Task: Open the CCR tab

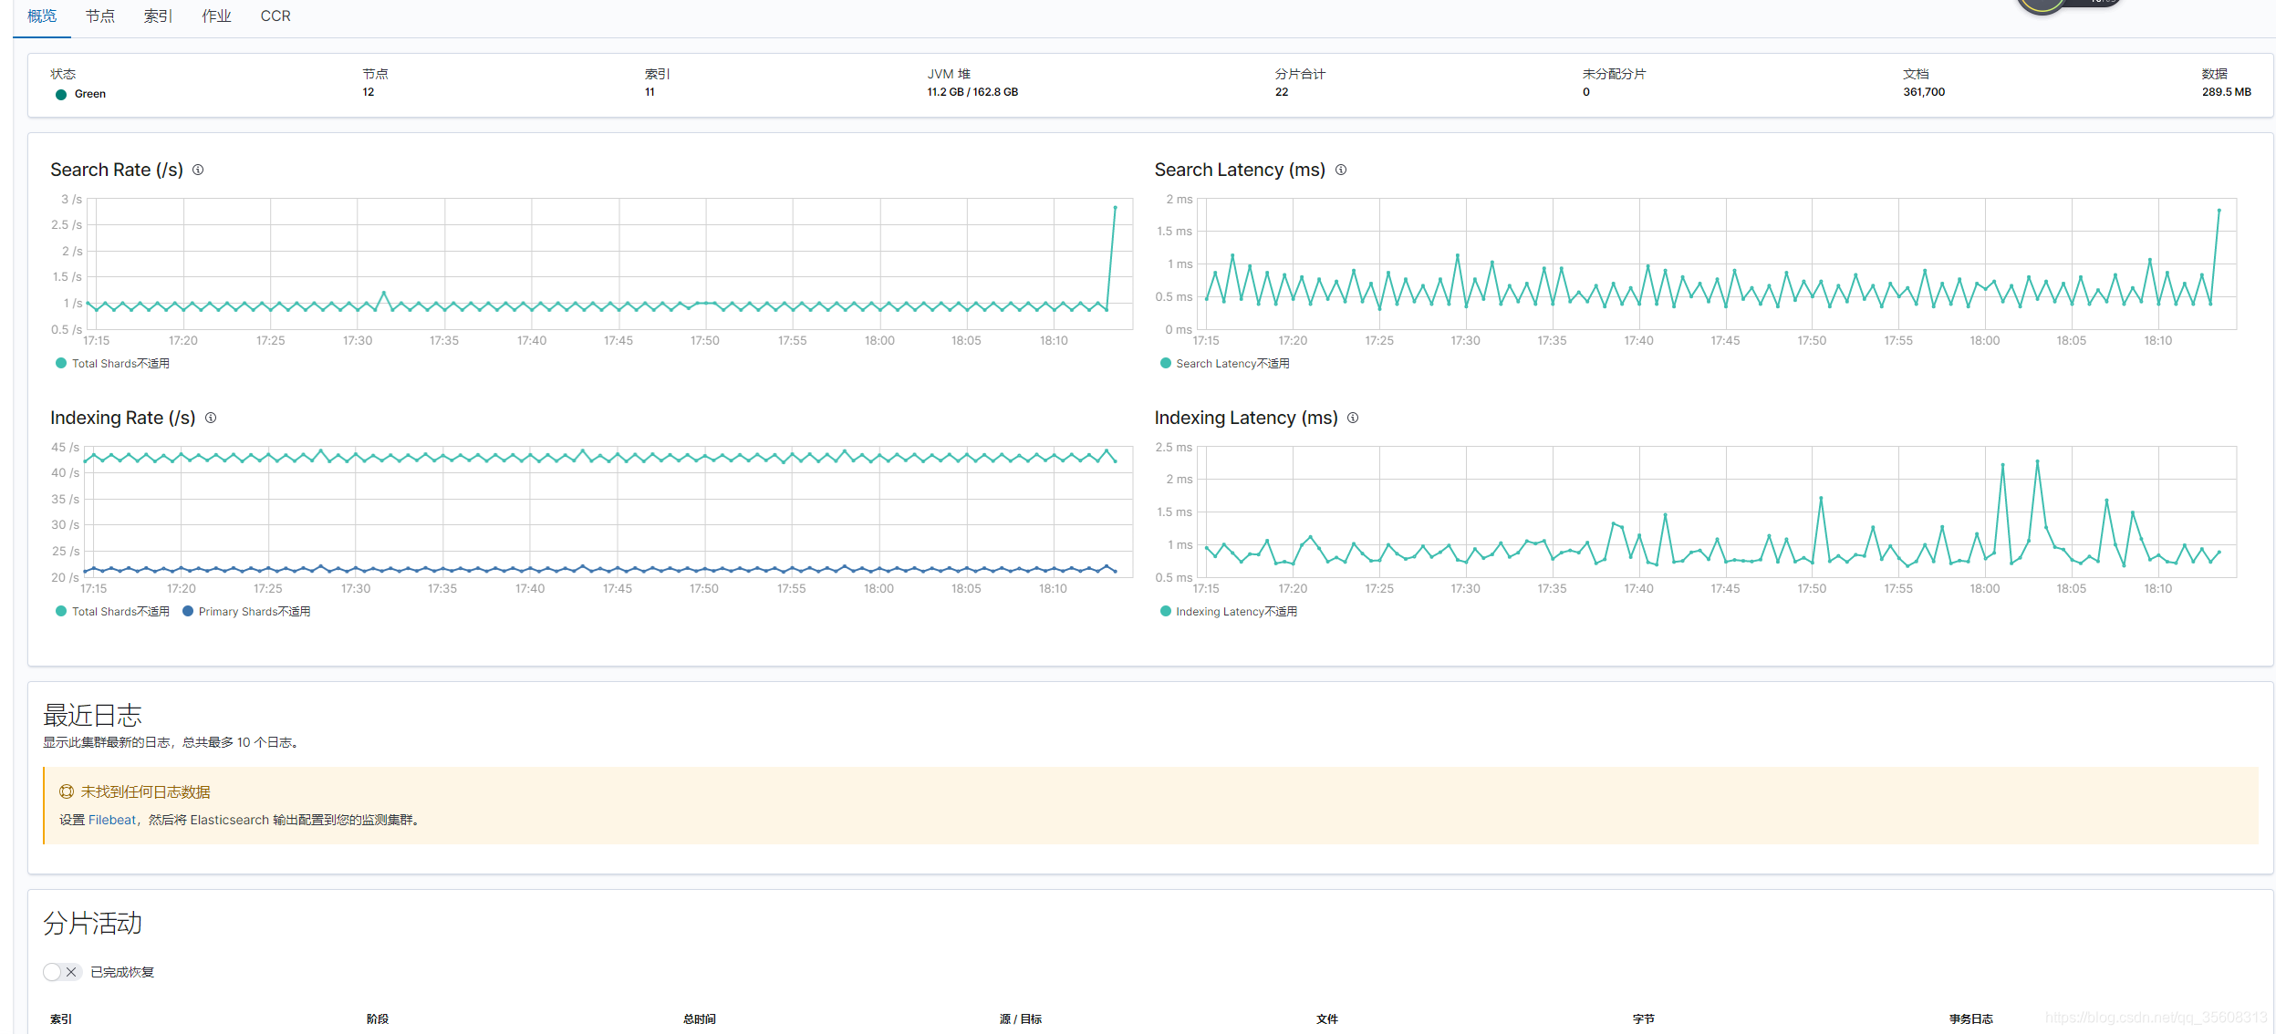Action: [x=275, y=16]
